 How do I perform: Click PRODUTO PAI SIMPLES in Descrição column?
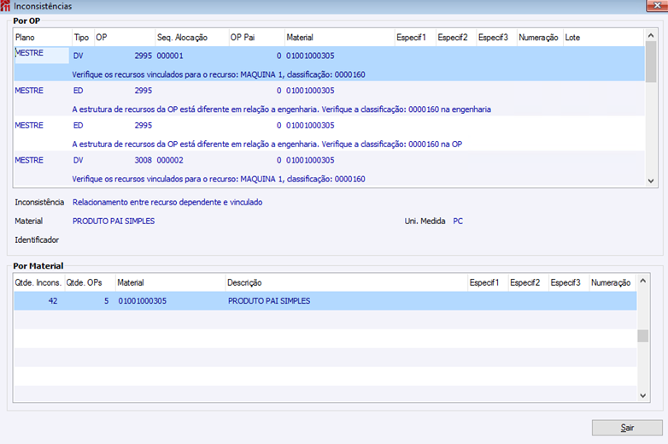pyautogui.click(x=269, y=301)
